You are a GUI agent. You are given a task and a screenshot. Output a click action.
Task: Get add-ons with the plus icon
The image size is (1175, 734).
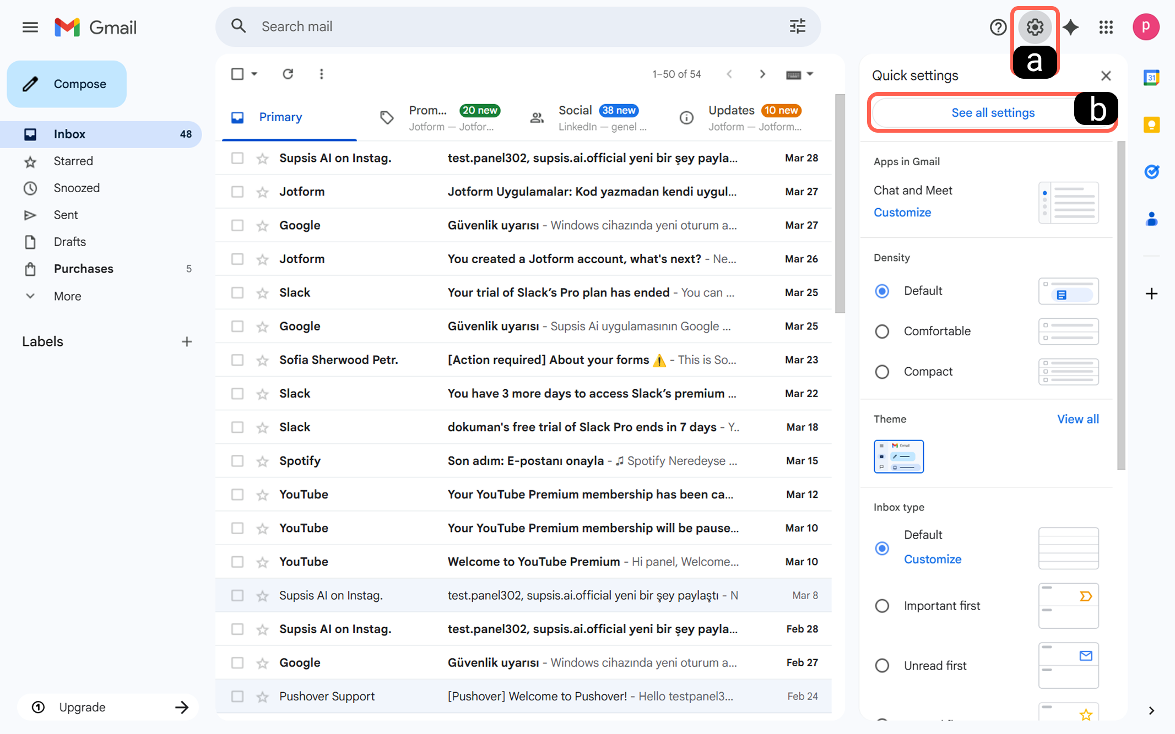[x=1151, y=293]
